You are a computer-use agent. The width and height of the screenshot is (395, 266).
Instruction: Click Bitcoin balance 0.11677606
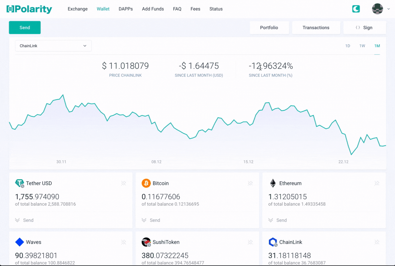click(x=161, y=197)
